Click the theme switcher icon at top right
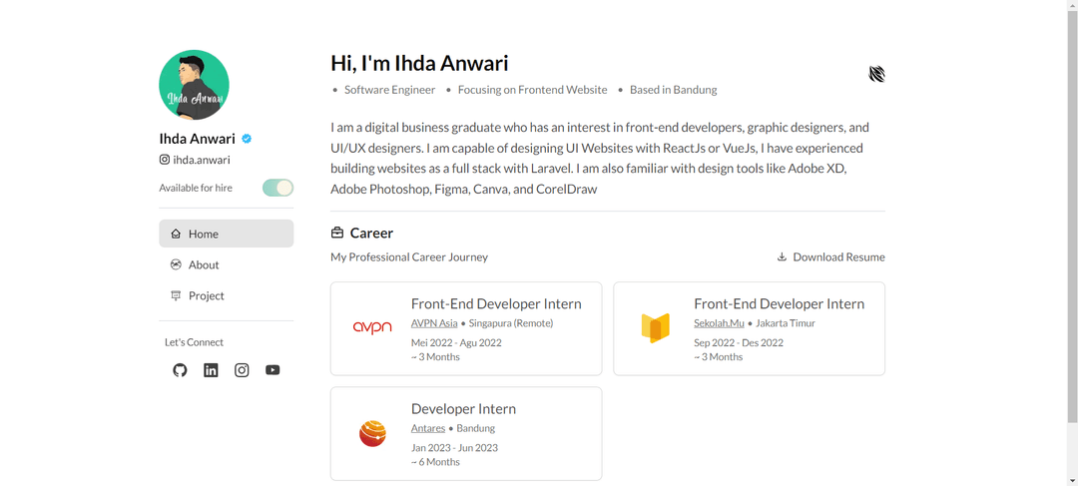 point(876,74)
